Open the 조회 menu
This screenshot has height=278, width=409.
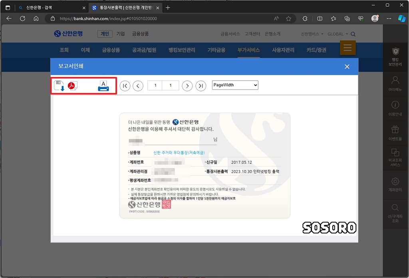pyautogui.click(x=64, y=50)
